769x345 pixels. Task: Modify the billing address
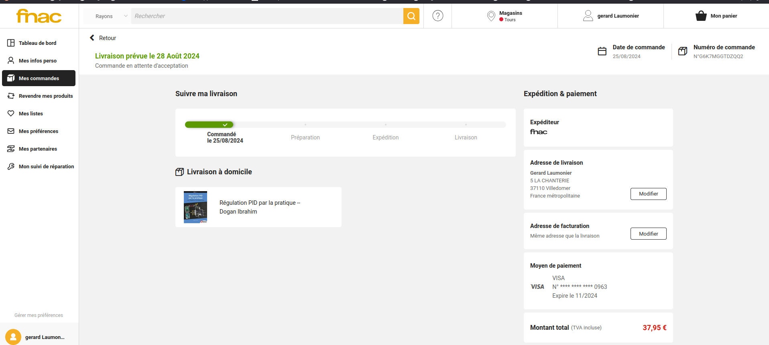coord(648,234)
